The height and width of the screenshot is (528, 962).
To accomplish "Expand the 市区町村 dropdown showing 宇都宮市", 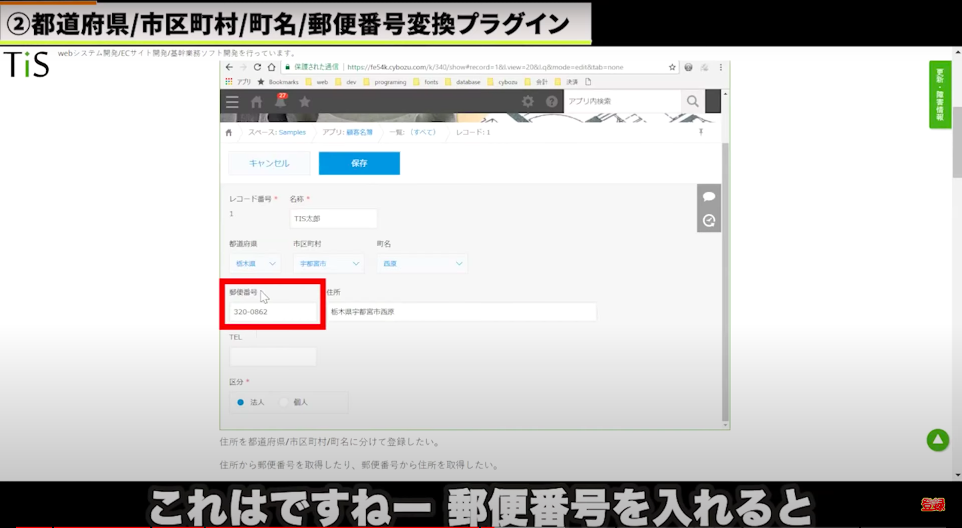I will point(328,263).
